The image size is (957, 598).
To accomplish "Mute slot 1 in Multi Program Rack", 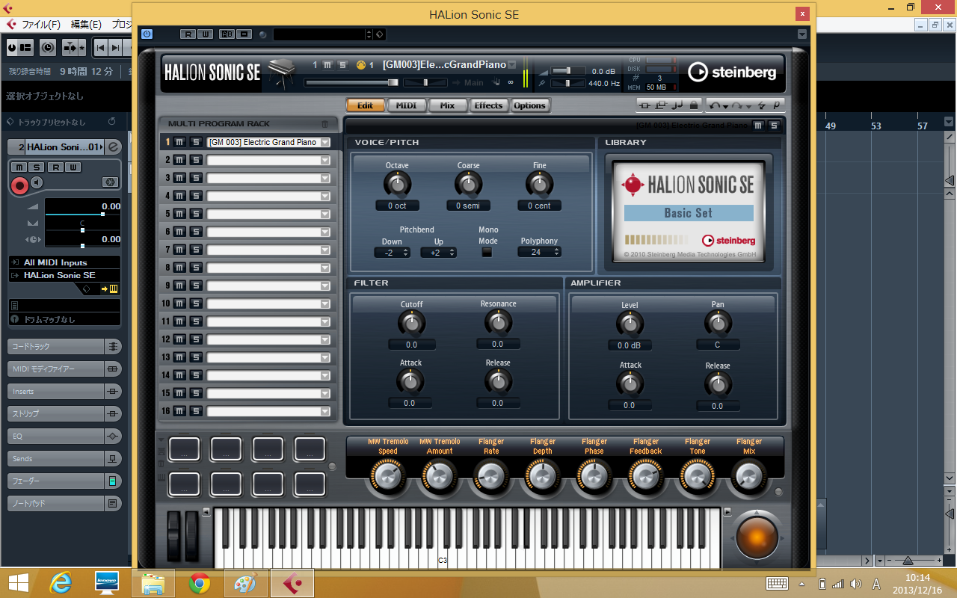I will coord(179,142).
